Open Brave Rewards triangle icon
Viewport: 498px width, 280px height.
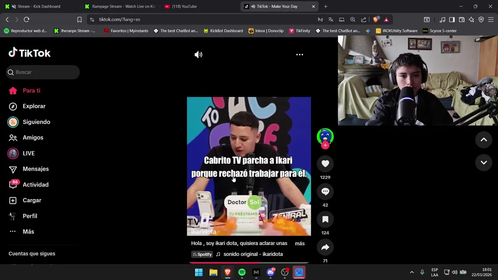[x=386, y=19]
